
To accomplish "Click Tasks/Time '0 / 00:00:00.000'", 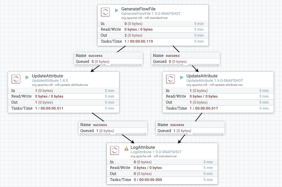I will click(148, 180).
